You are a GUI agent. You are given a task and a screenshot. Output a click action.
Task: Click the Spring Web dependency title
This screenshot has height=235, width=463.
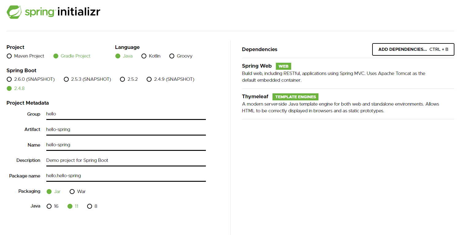pyautogui.click(x=257, y=66)
